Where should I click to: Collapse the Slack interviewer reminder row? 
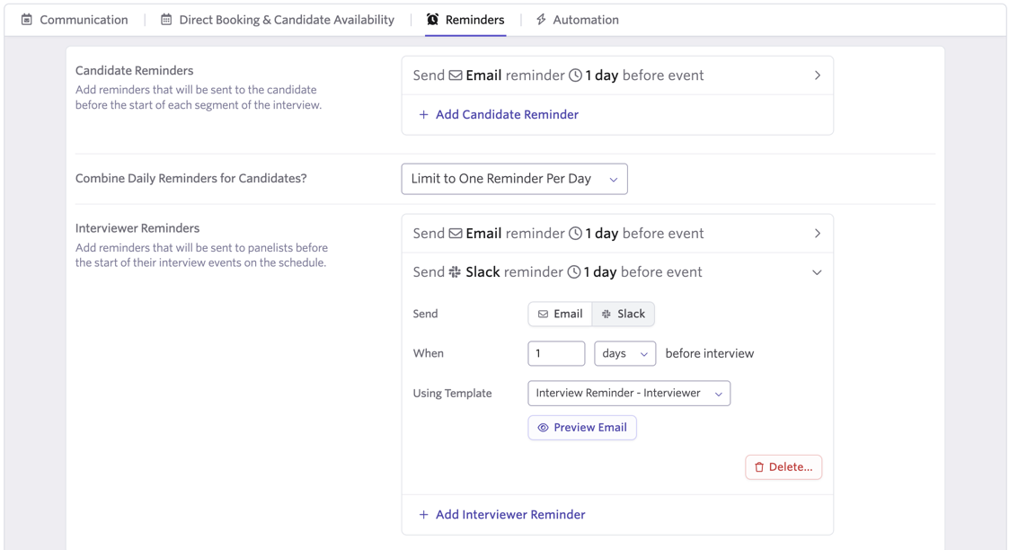pos(817,272)
